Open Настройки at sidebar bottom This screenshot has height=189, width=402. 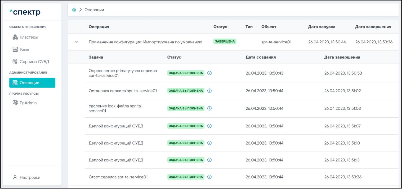click(x=30, y=177)
